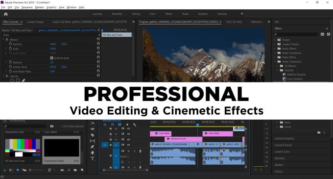333x179 pixels.
Task: Open the Window menu
Action: point(71,7)
